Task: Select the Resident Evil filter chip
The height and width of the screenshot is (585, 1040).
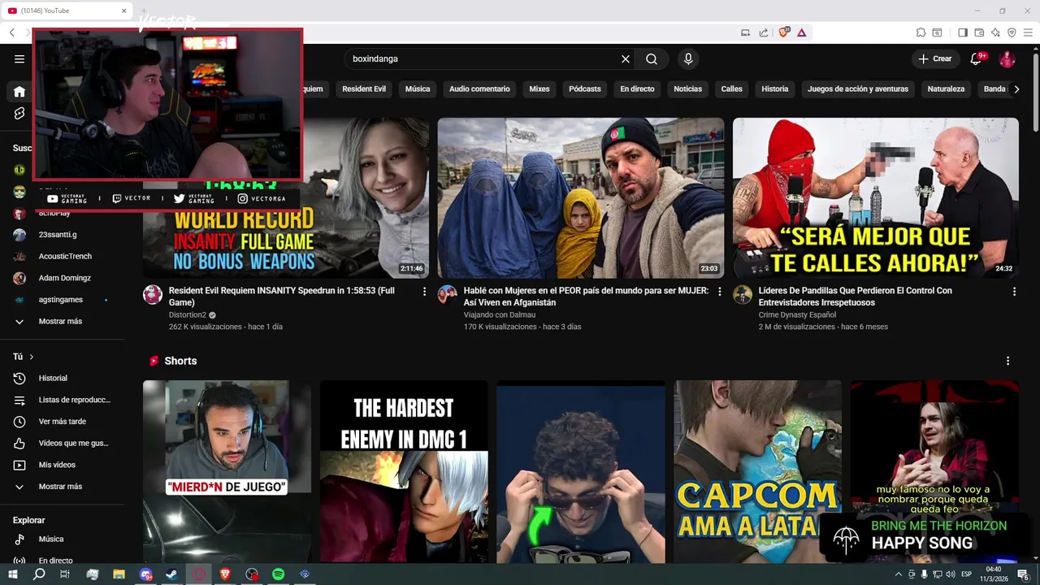Action: [x=364, y=89]
